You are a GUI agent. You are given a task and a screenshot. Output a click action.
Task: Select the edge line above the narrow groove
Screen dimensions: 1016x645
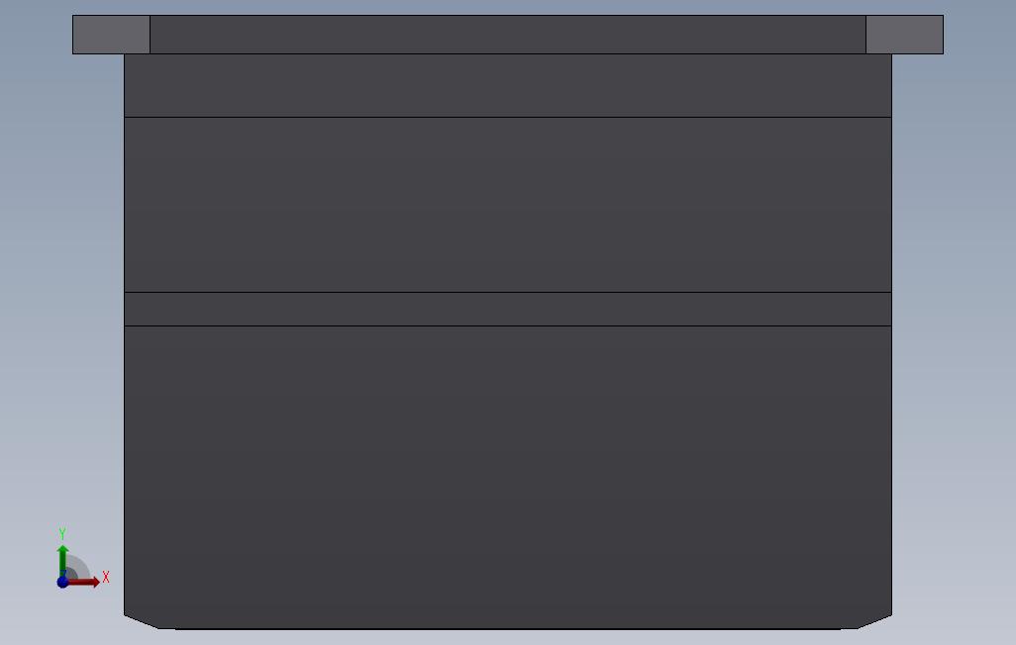click(508, 292)
